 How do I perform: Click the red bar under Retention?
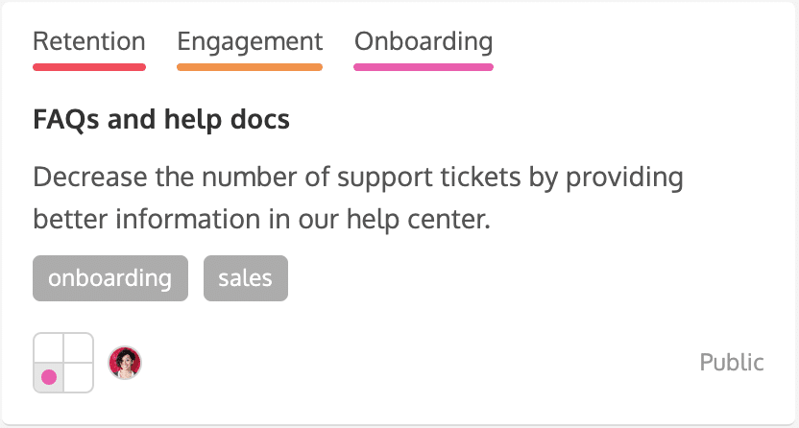pyautogui.click(x=89, y=67)
